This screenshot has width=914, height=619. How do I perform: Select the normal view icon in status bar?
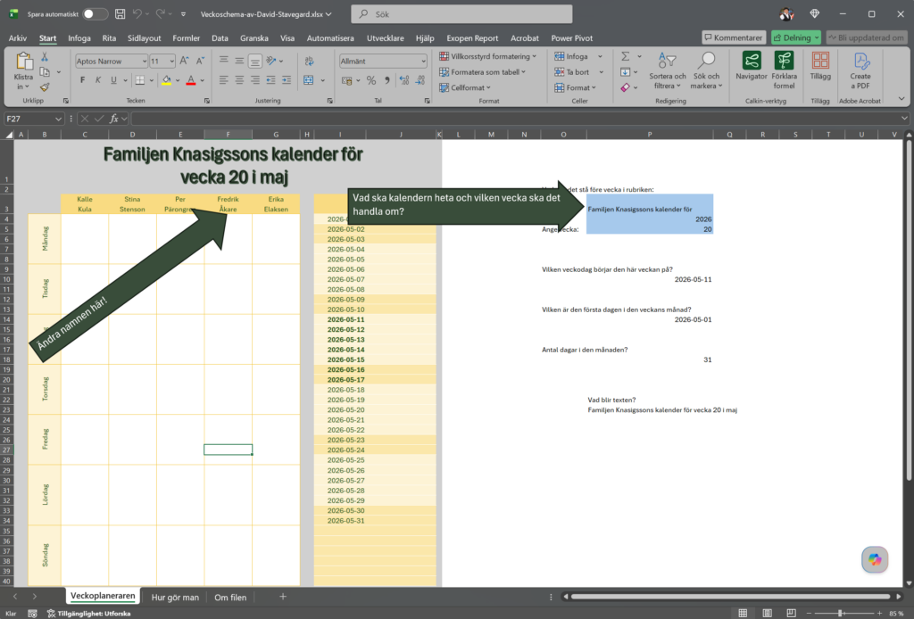coord(743,613)
